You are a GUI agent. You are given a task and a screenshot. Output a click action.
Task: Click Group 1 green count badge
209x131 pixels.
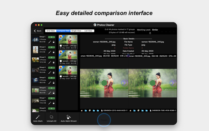click(x=52, y=37)
